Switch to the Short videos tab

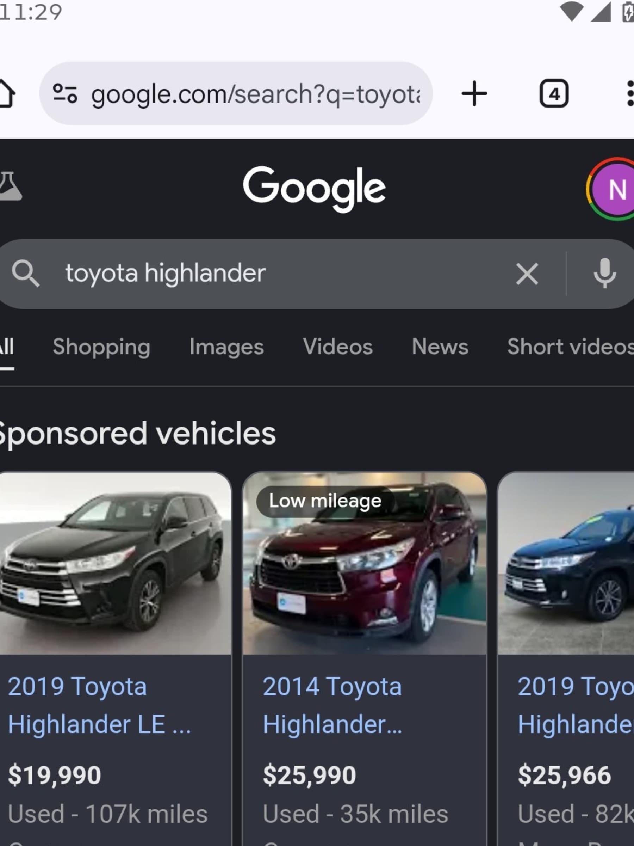[x=570, y=347]
